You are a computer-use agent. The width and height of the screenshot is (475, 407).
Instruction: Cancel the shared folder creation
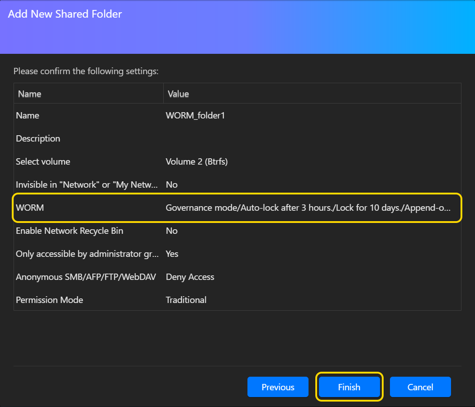click(x=420, y=387)
